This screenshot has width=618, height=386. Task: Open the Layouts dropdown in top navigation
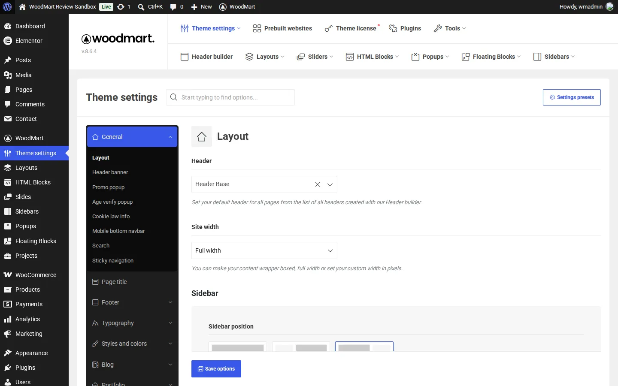[265, 57]
